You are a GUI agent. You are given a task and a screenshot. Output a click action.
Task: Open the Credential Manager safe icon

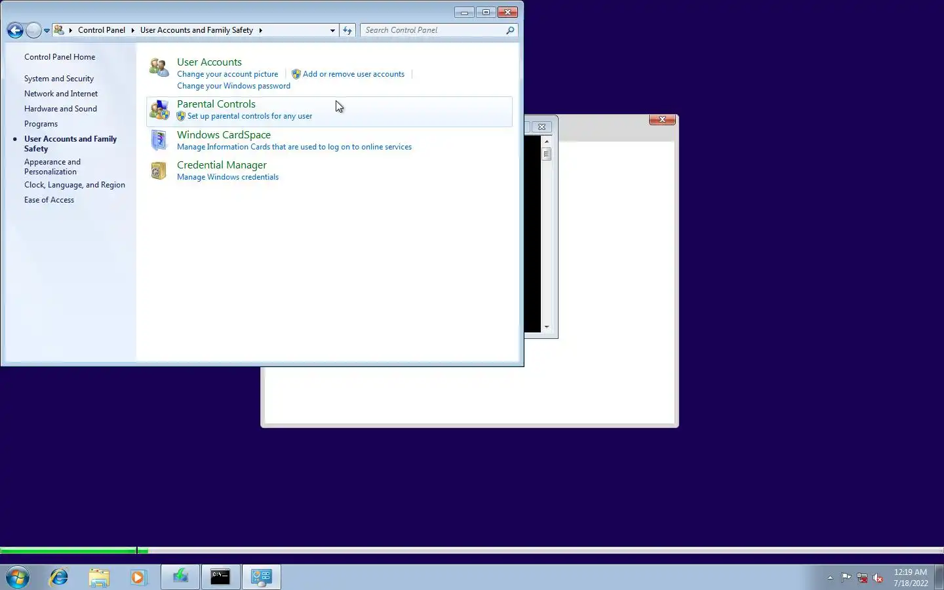pyautogui.click(x=159, y=170)
